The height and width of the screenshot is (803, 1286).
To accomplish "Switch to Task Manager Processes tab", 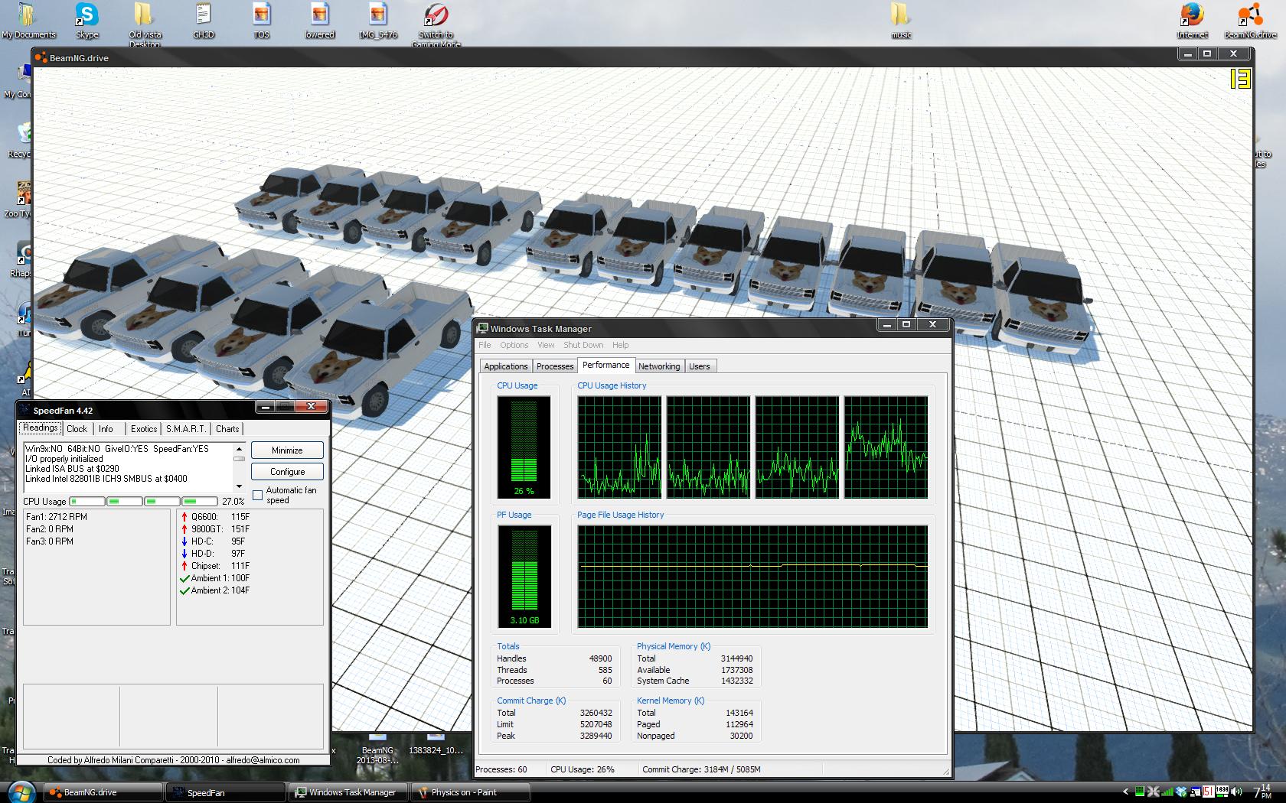I will click(555, 366).
